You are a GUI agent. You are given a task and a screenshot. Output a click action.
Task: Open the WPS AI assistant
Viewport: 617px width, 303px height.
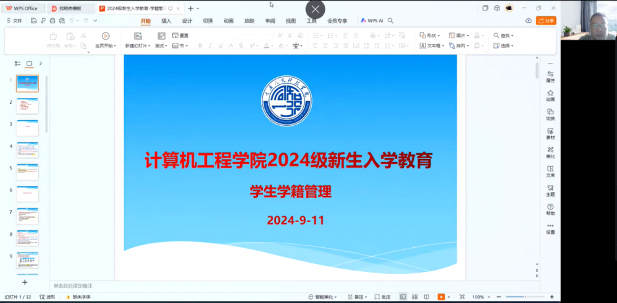[x=372, y=20]
